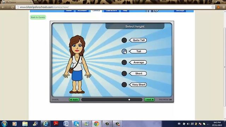Click the browser back arrow

[x=3, y=7]
